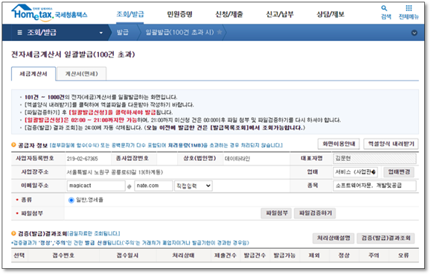
Task: Open the 조회/발급 dropdown in blue bar
Action: tap(101, 33)
